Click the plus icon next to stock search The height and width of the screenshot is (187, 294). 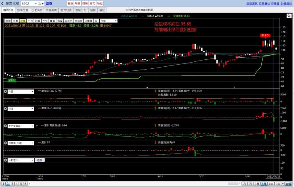[x=42, y=4]
